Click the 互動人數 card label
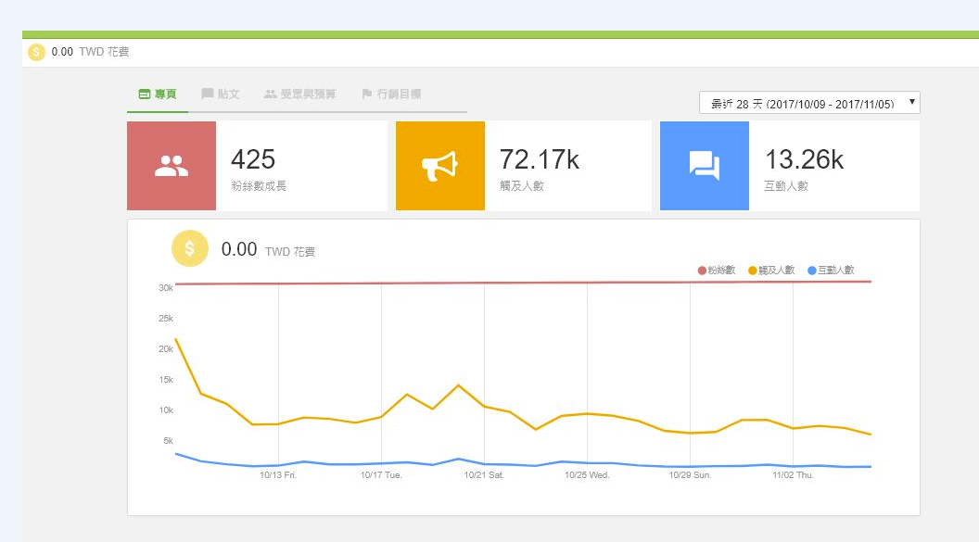Viewport: 979px width, 542px height. tap(787, 186)
